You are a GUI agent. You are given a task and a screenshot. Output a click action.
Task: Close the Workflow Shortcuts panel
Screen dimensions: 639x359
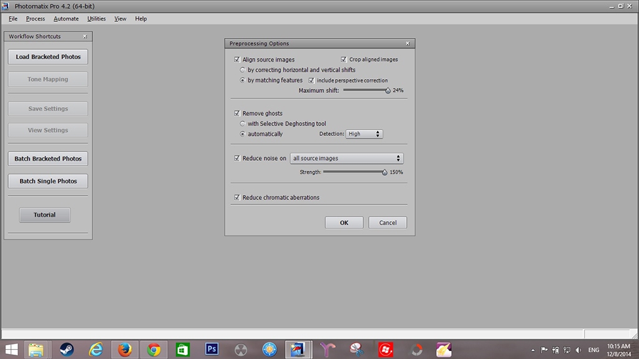85,36
